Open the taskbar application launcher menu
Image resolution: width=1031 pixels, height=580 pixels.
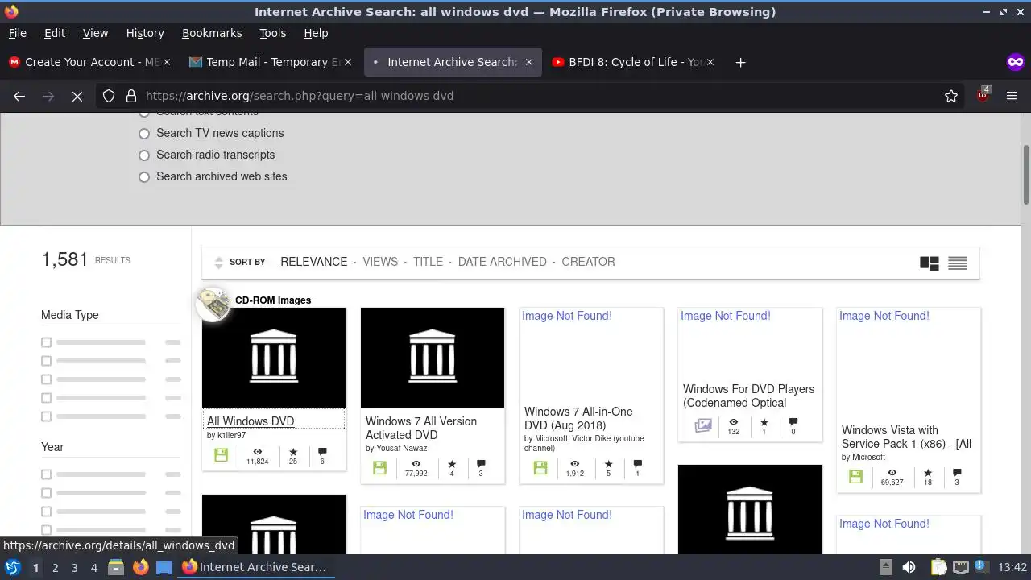13,567
